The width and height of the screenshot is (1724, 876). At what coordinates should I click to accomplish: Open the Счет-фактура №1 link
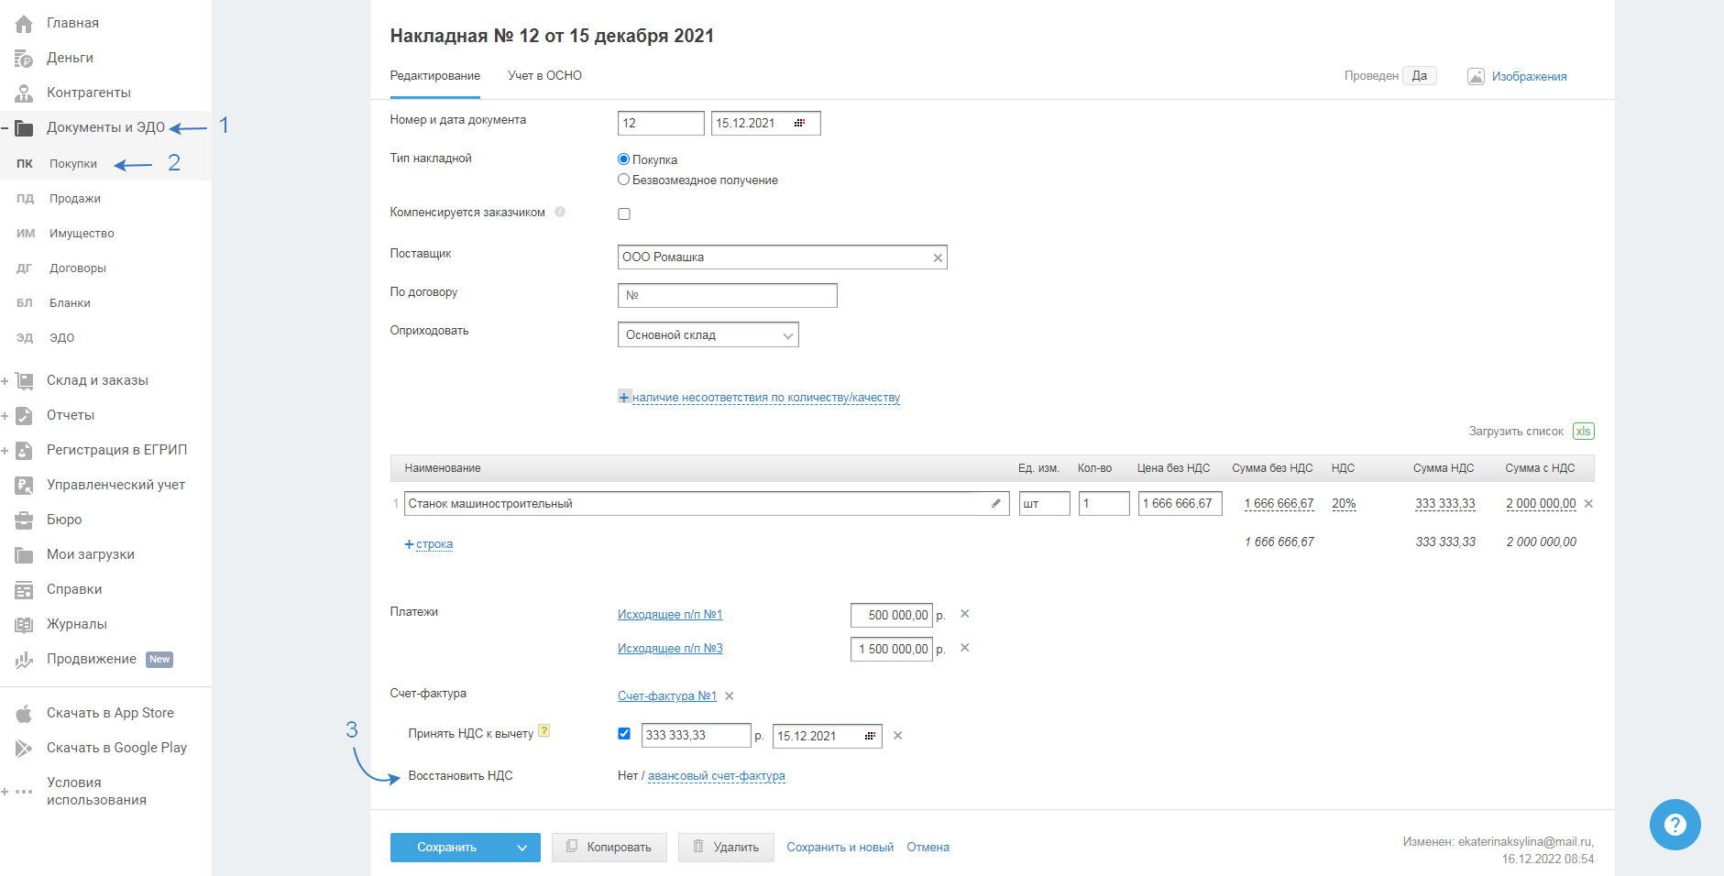click(667, 696)
